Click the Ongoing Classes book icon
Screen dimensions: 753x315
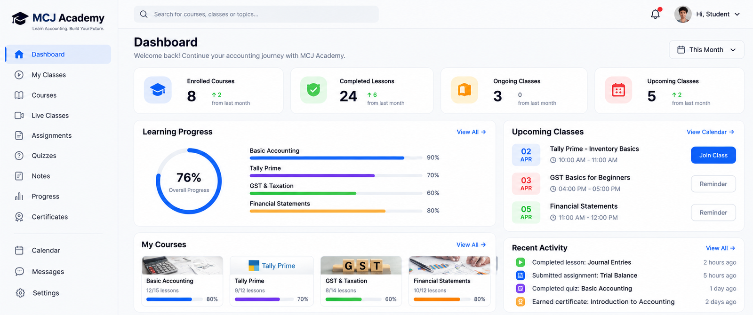pos(465,90)
